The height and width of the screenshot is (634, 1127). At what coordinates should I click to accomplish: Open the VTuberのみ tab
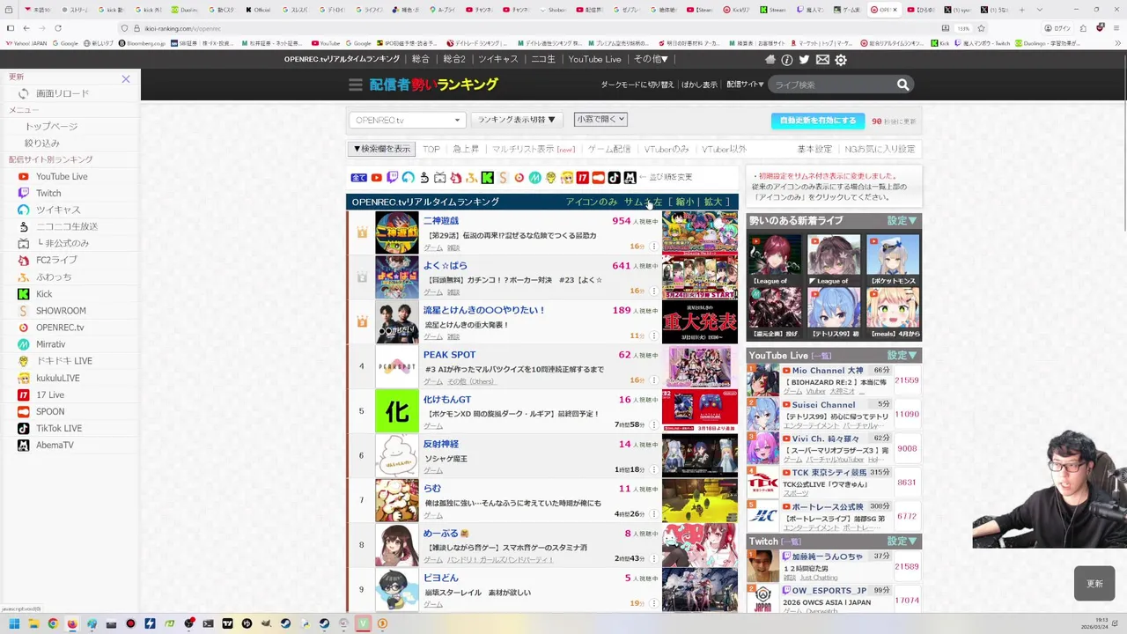(x=667, y=149)
